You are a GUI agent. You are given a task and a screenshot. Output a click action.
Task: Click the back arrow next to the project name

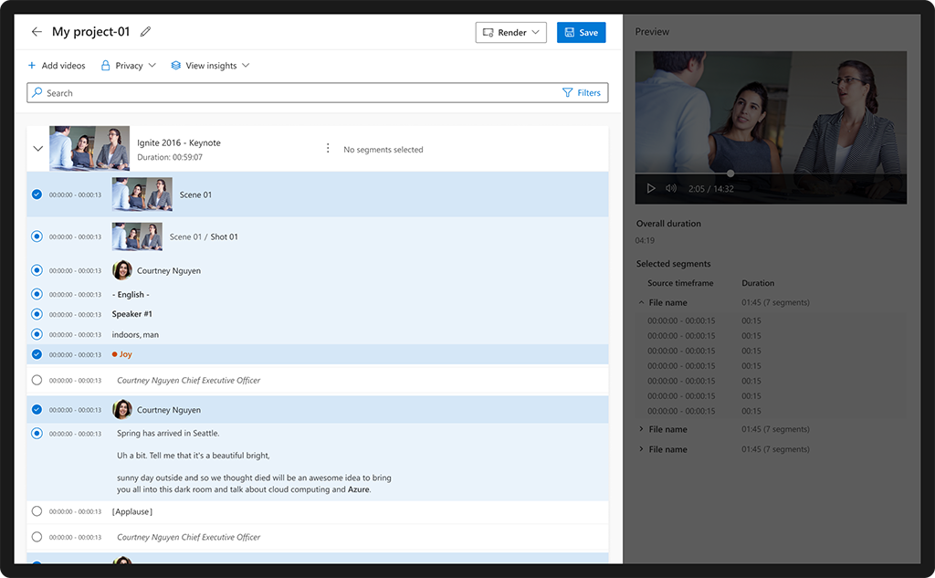tap(37, 30)
